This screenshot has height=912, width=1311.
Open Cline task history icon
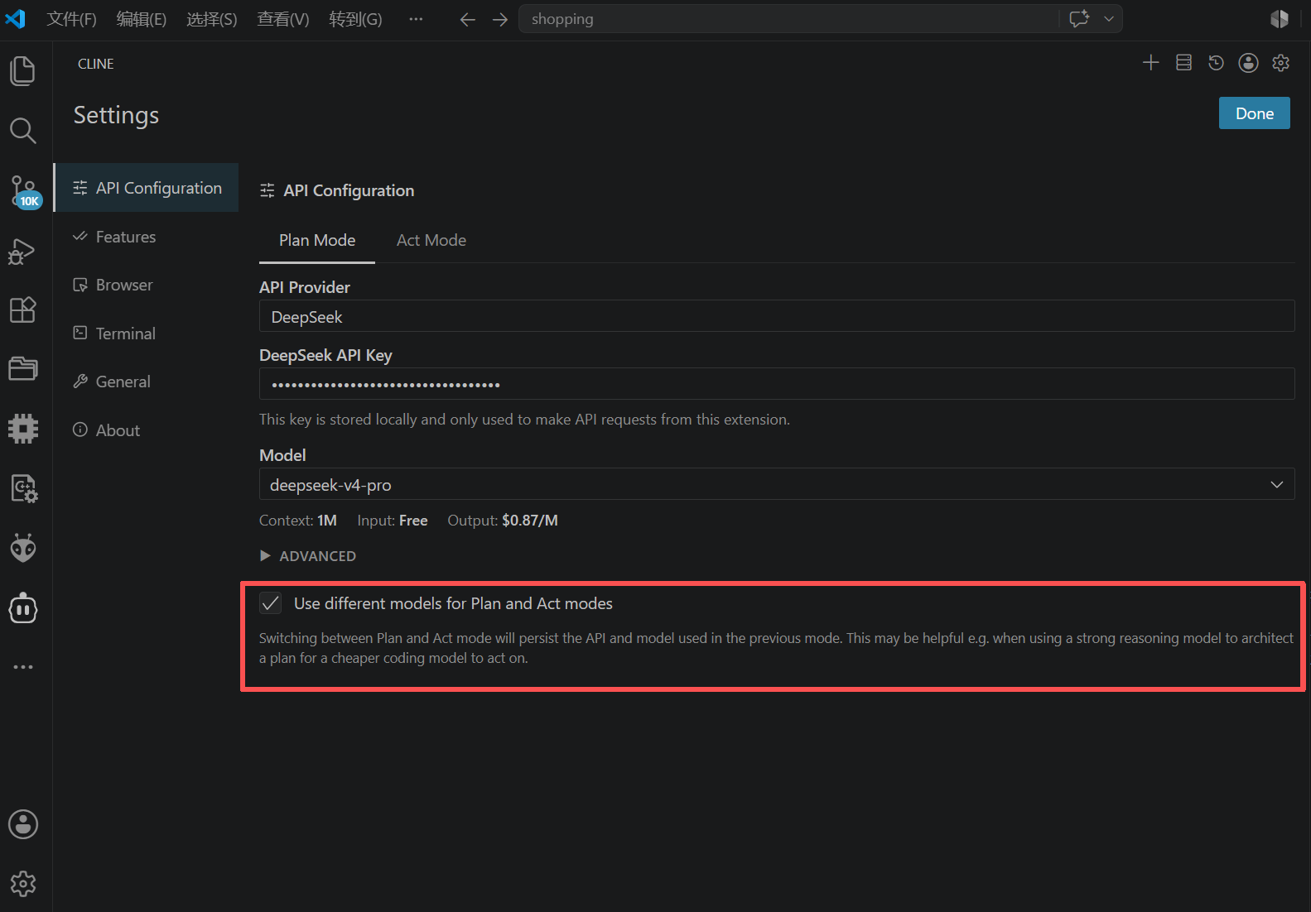[1216, 63]
